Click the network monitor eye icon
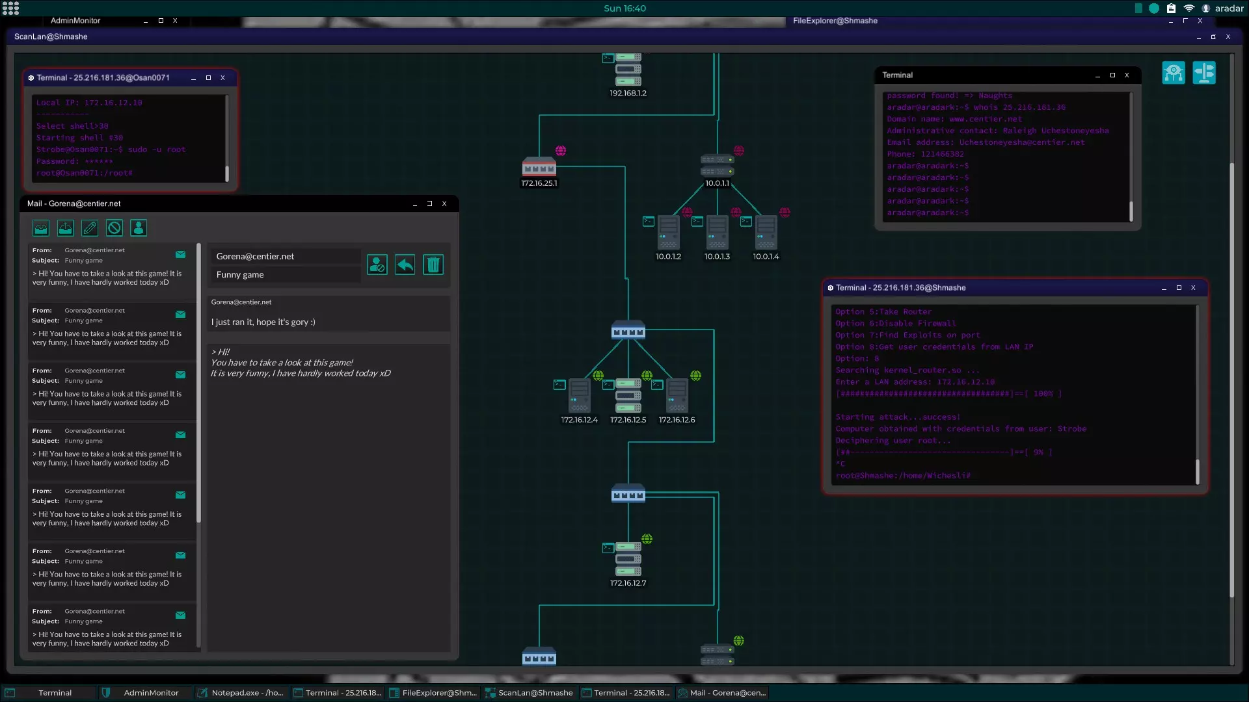The image size is (1249, 702). click(1174, 73)
